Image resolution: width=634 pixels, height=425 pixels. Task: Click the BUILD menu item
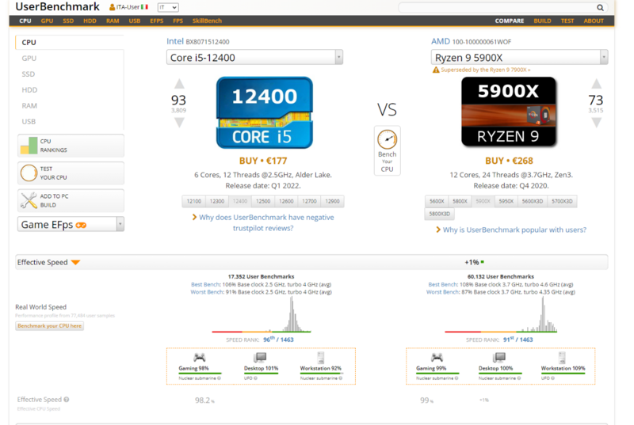click(542, 21)
